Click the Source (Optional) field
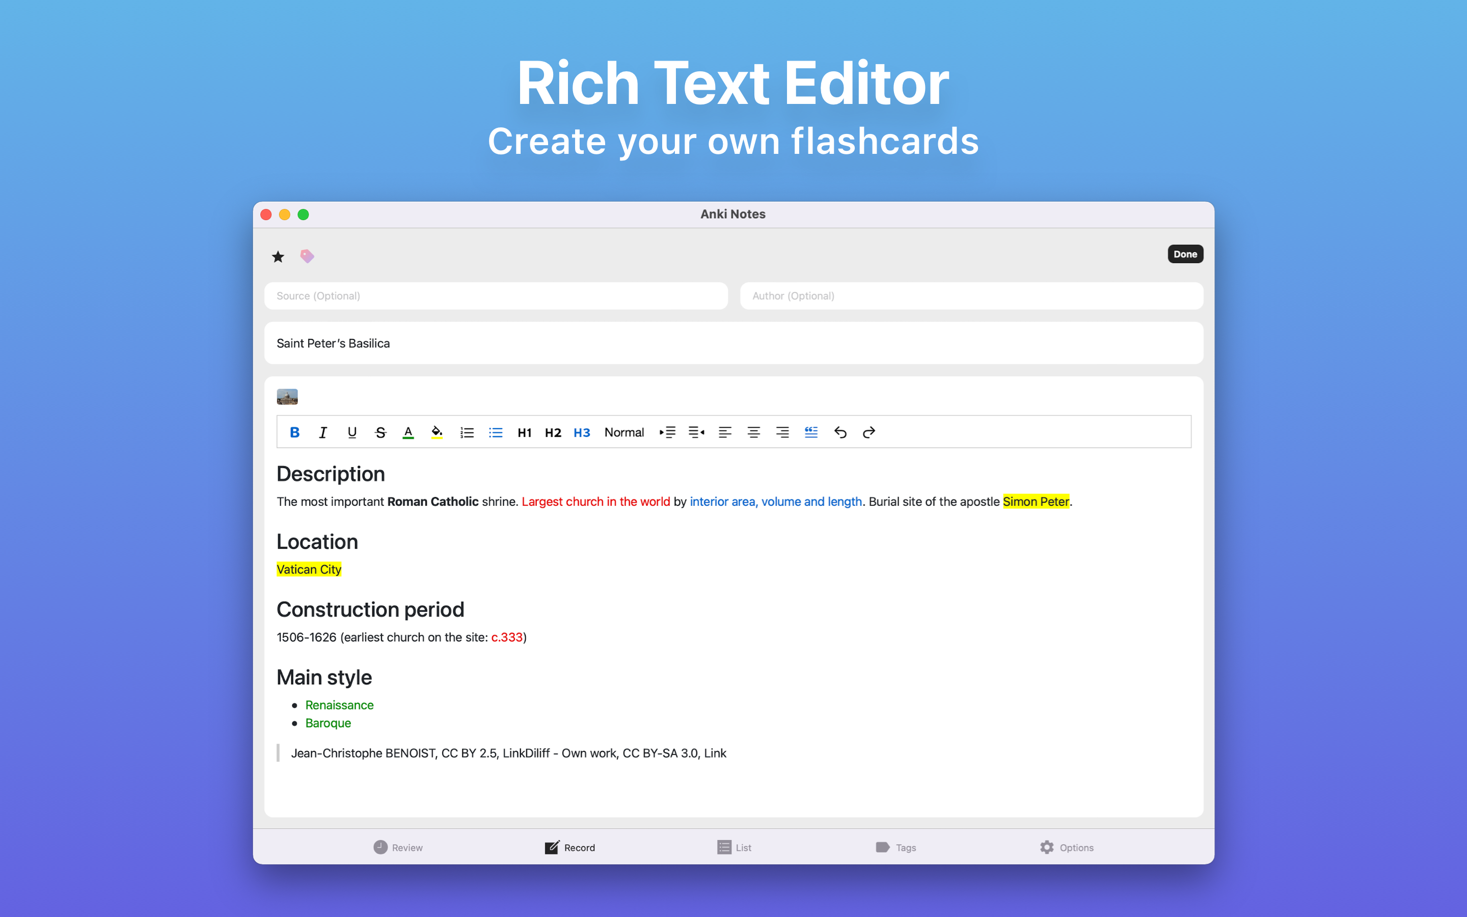1467x917 pixels. point(496,296)
